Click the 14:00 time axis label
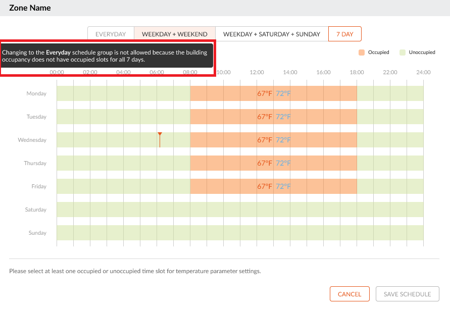 [290, 72]
